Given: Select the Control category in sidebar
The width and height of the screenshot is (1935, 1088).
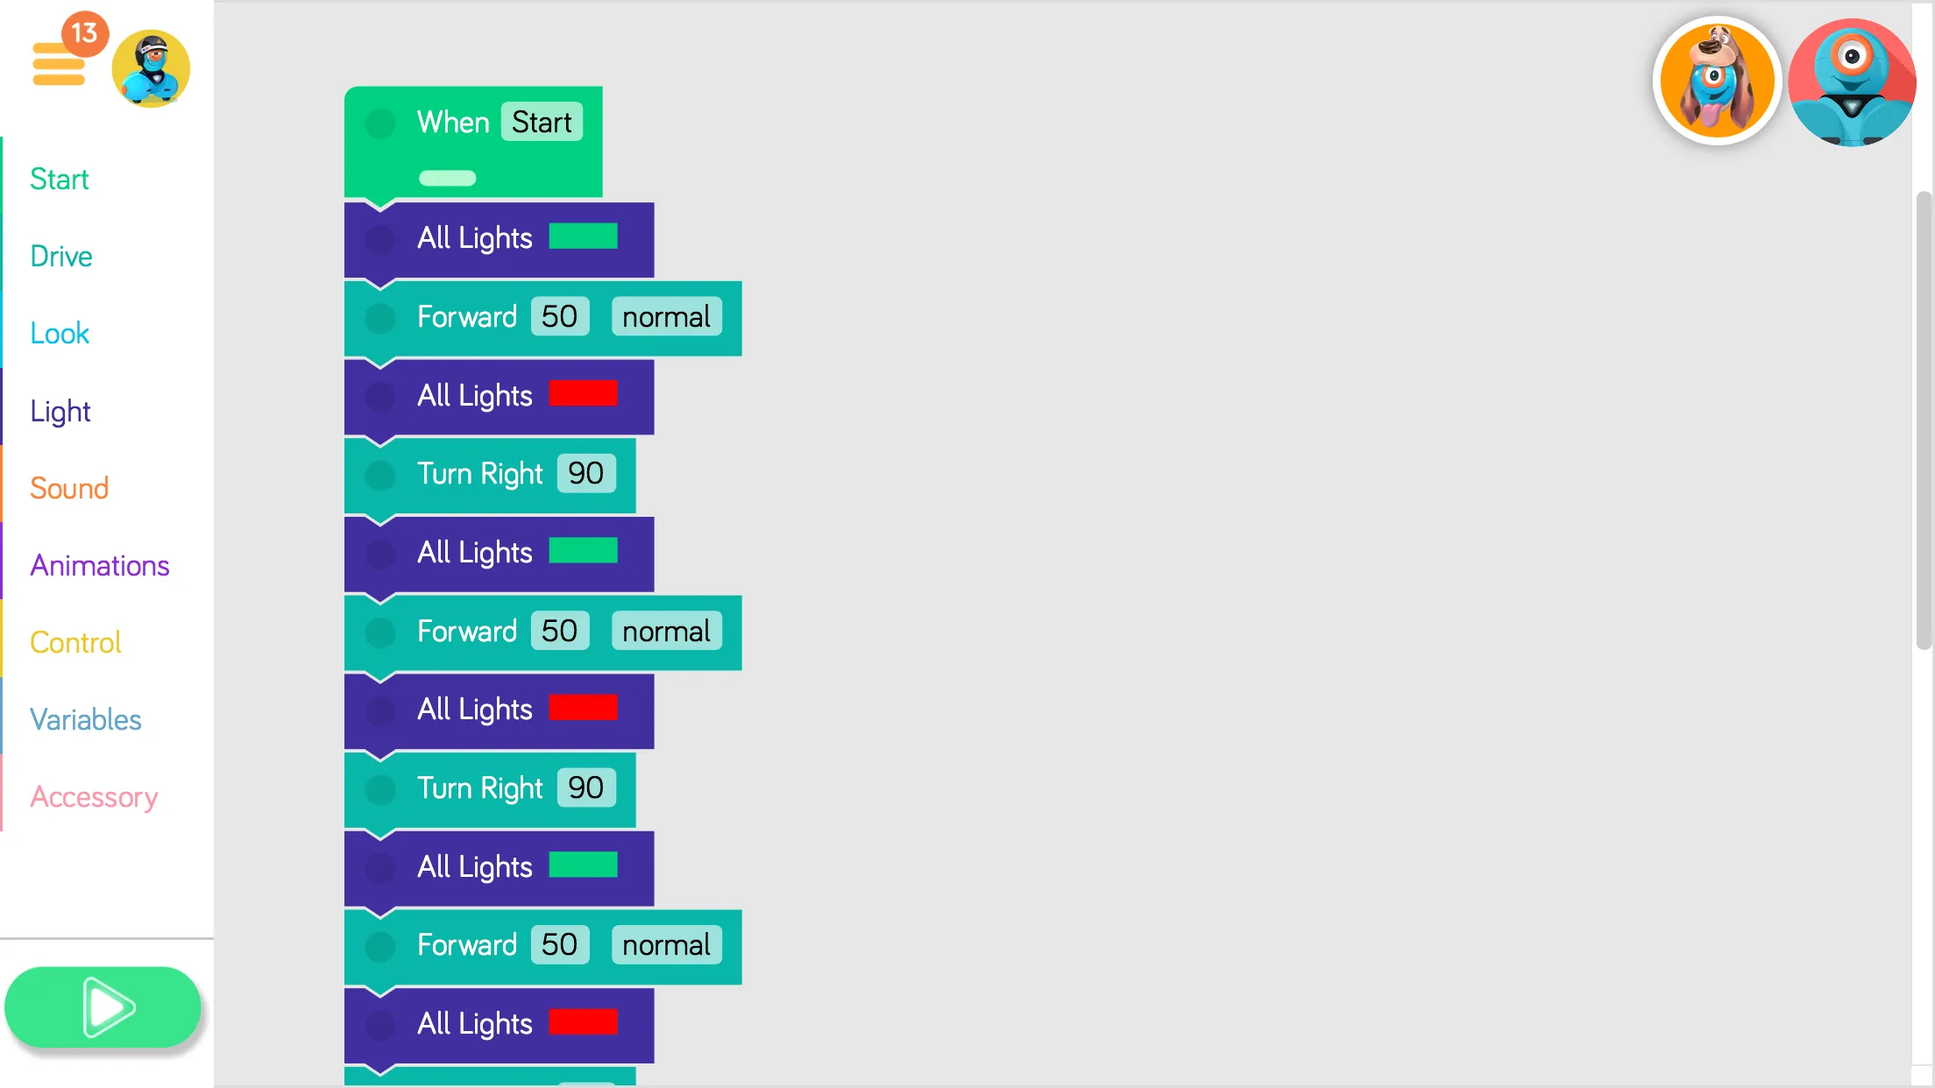Looking at the screenshot, I should 75,641.
